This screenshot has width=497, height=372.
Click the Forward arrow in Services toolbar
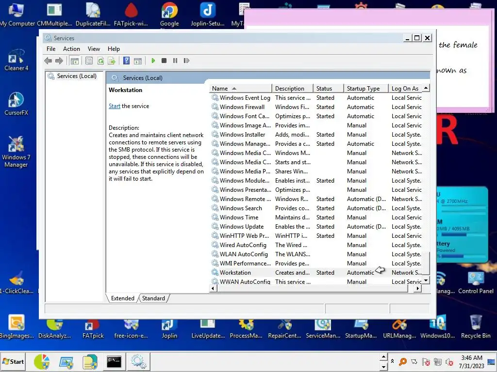pos(59,61)
